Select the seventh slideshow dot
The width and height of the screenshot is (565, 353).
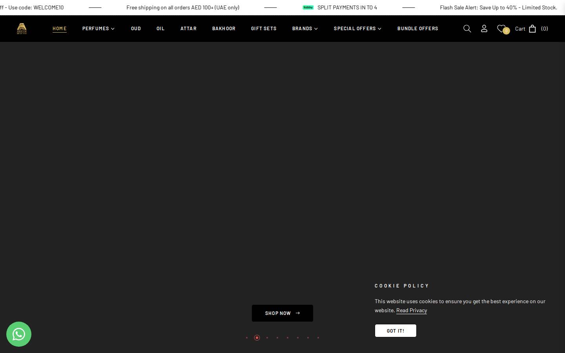click(308, 338)
